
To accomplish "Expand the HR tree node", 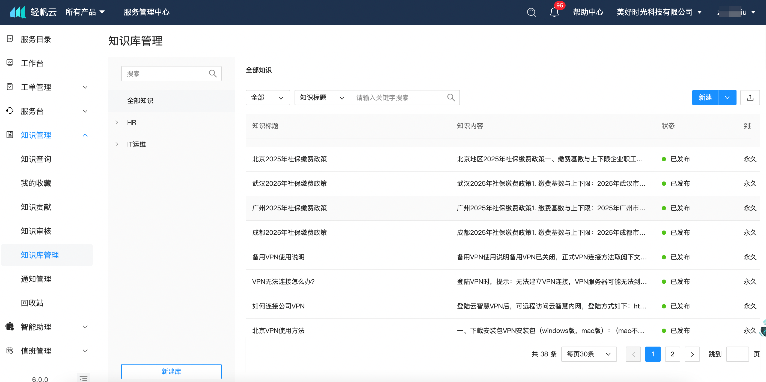I will click(x=117, y=122).
